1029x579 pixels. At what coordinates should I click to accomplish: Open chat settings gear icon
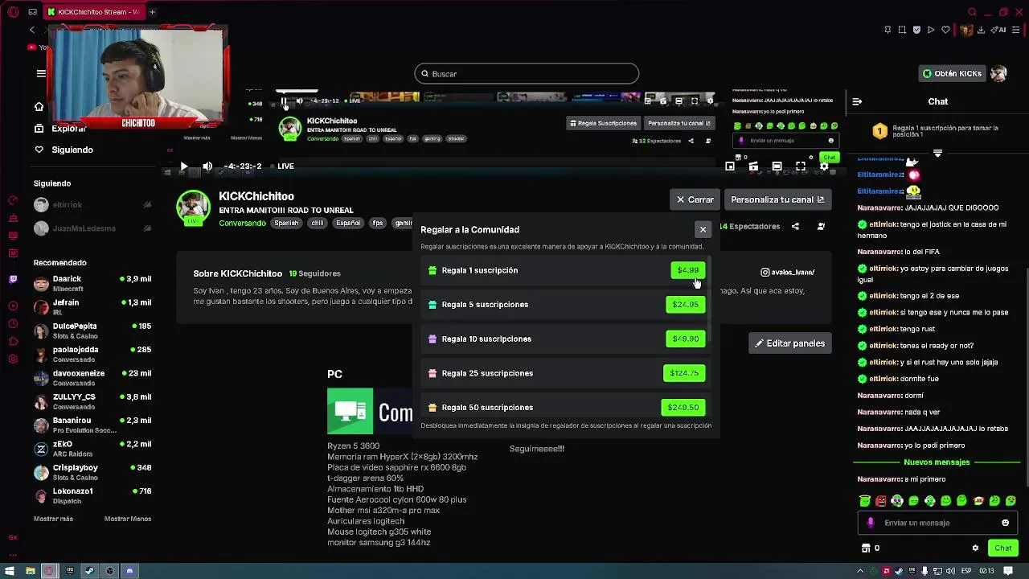pyautogui.click(x=975, y=548)
